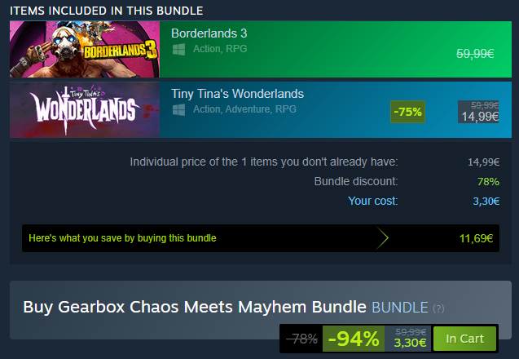
Task: Open the Borderlands 3 cover thumbnail
Action: [85, 50]
